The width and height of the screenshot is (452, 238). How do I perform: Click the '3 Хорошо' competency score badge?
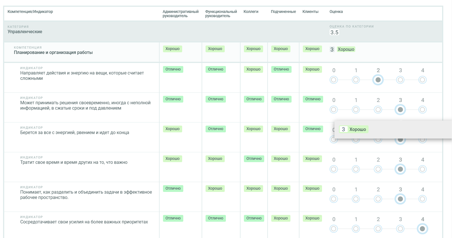342,49
